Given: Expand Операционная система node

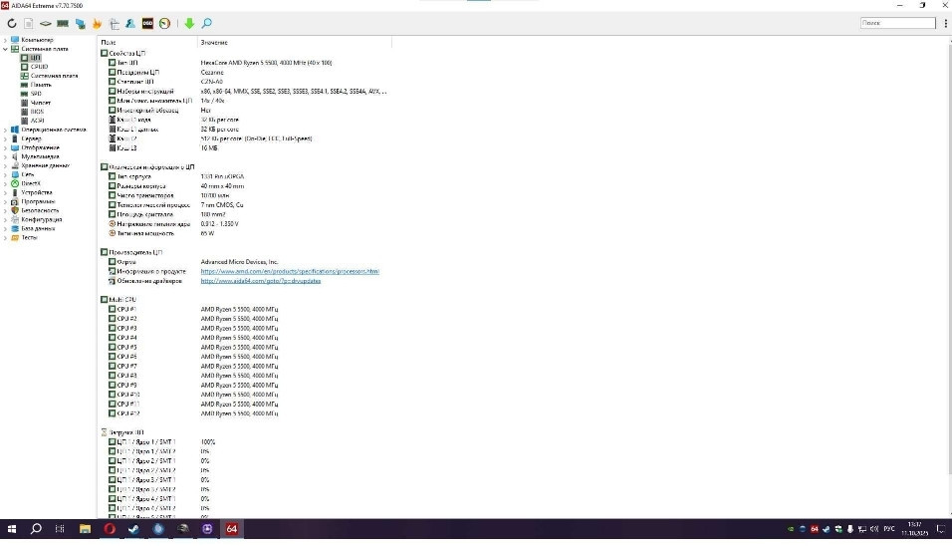Looking at the screenshot, I should tap(5, 130).
